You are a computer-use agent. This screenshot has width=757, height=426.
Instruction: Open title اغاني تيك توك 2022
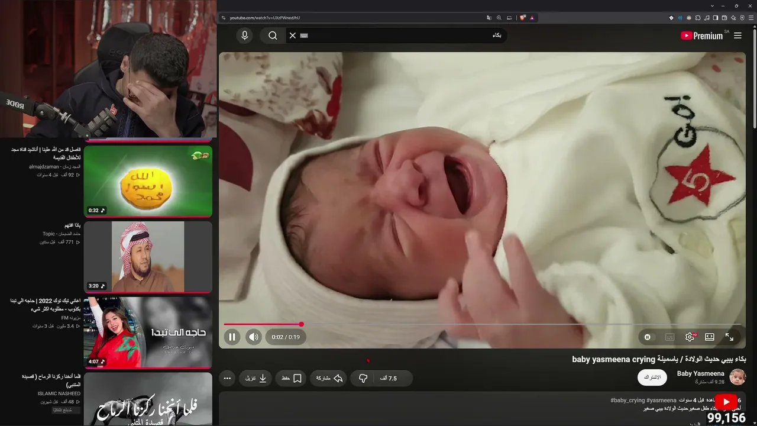pos(45,305)
